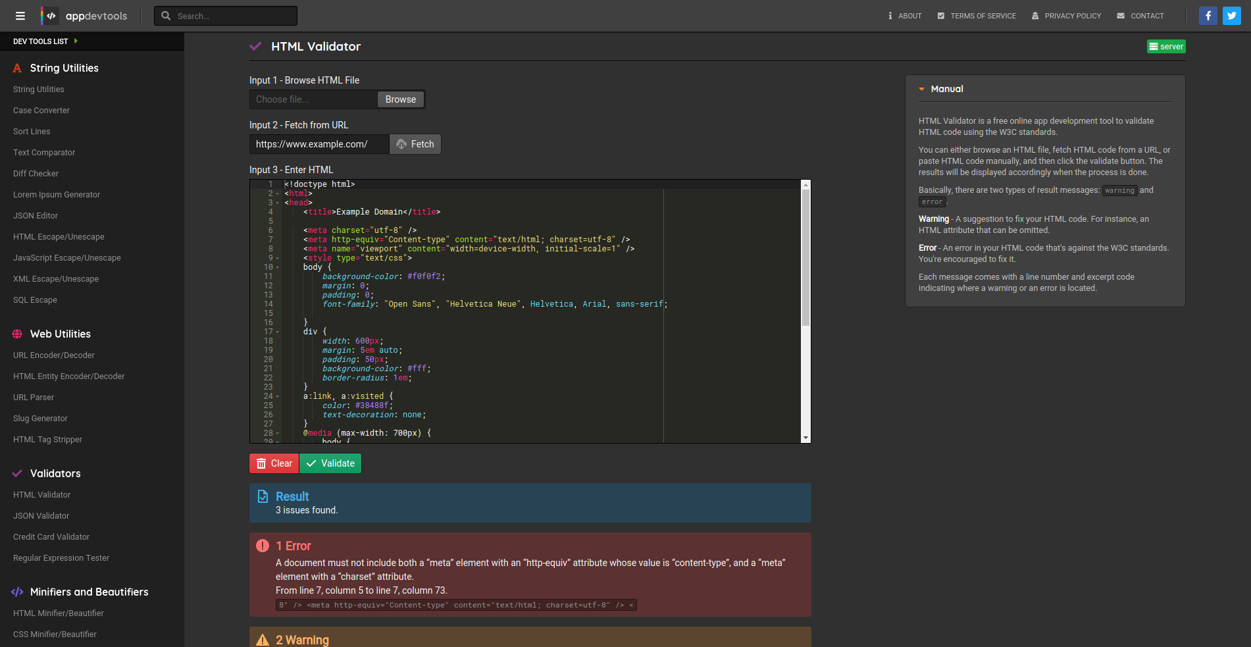Click the Fetch button
This screenshot has height=647, width=1251.
coord(415,144)
